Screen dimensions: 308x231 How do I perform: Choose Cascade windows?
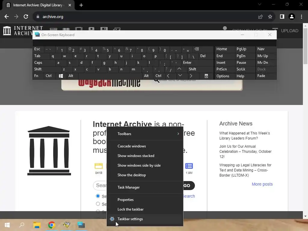pyautogui.click(x=145, y=146)
